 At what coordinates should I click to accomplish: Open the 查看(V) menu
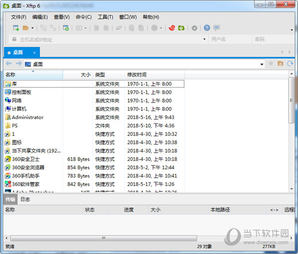(x=62, y=17)
